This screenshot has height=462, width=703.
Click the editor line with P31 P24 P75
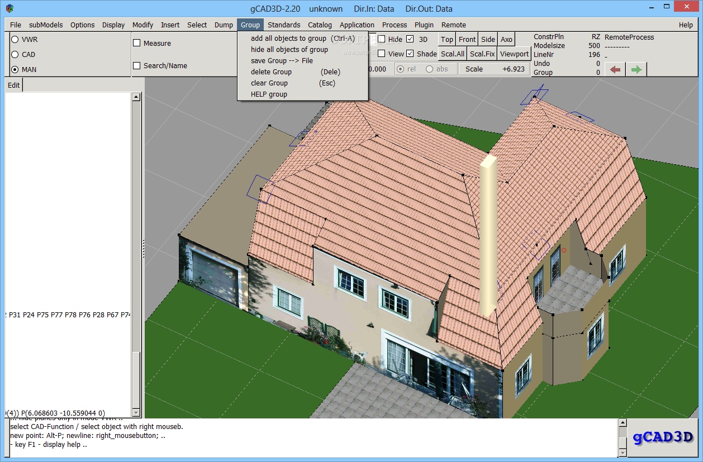tap(68, 315)
